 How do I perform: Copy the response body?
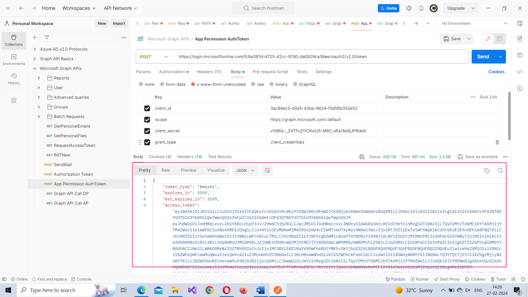tap(487, 170)
